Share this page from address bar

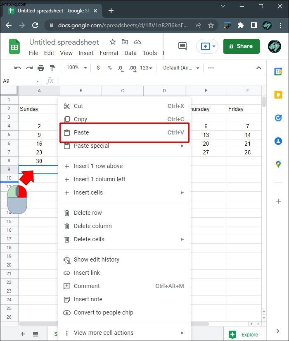click(x=198, y=25)
